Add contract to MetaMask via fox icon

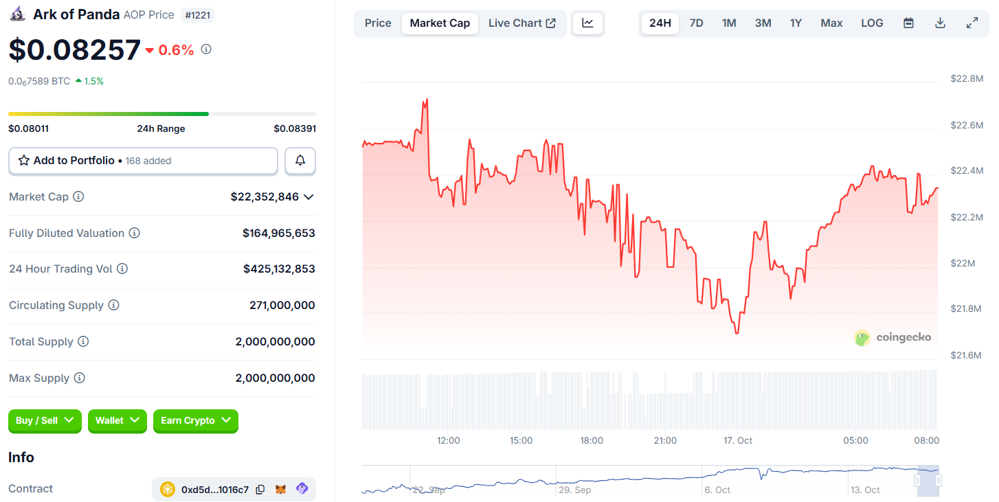(x=281, y=488)
